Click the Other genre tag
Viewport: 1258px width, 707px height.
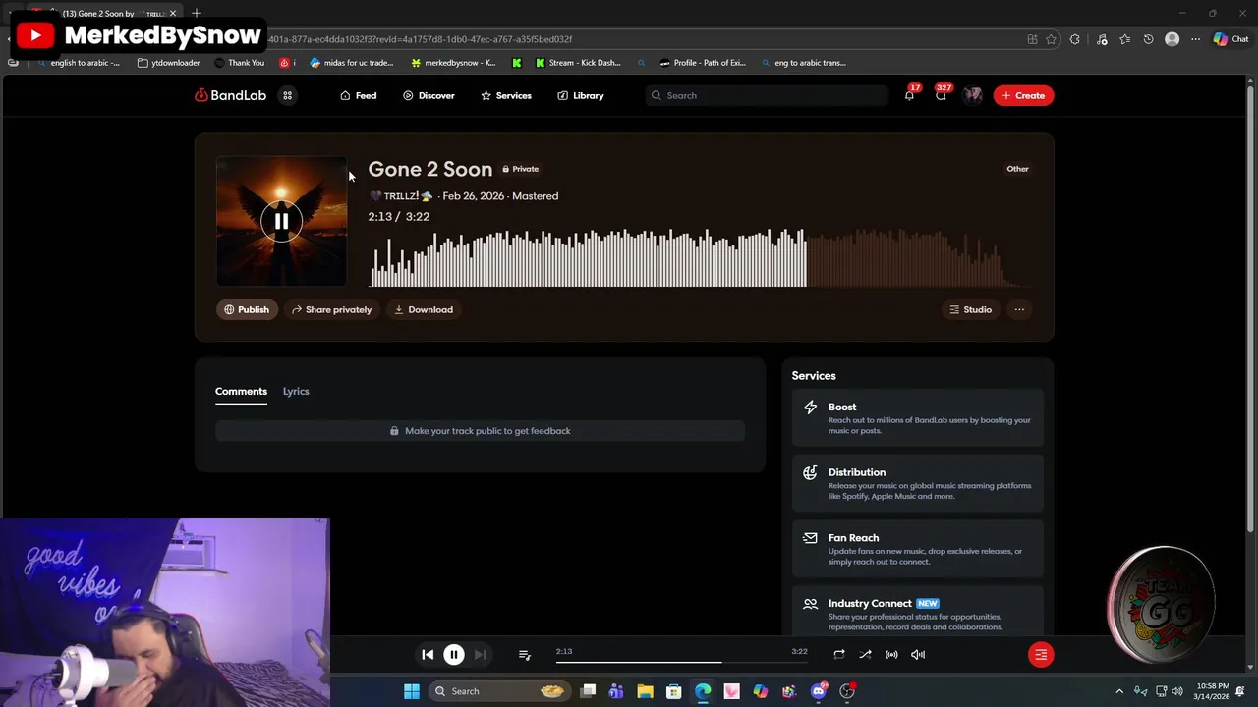[x=1017, y=169]
